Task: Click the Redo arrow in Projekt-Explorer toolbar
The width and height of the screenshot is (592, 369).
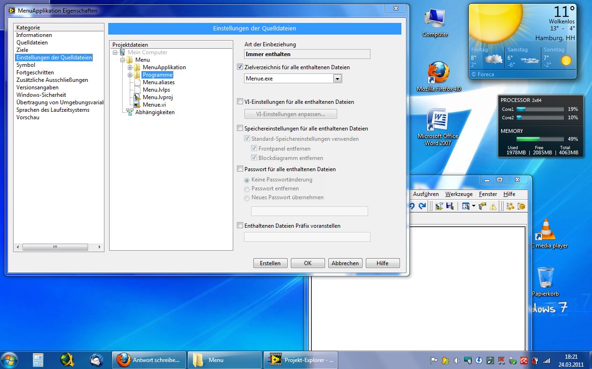Action: (422, 206)
